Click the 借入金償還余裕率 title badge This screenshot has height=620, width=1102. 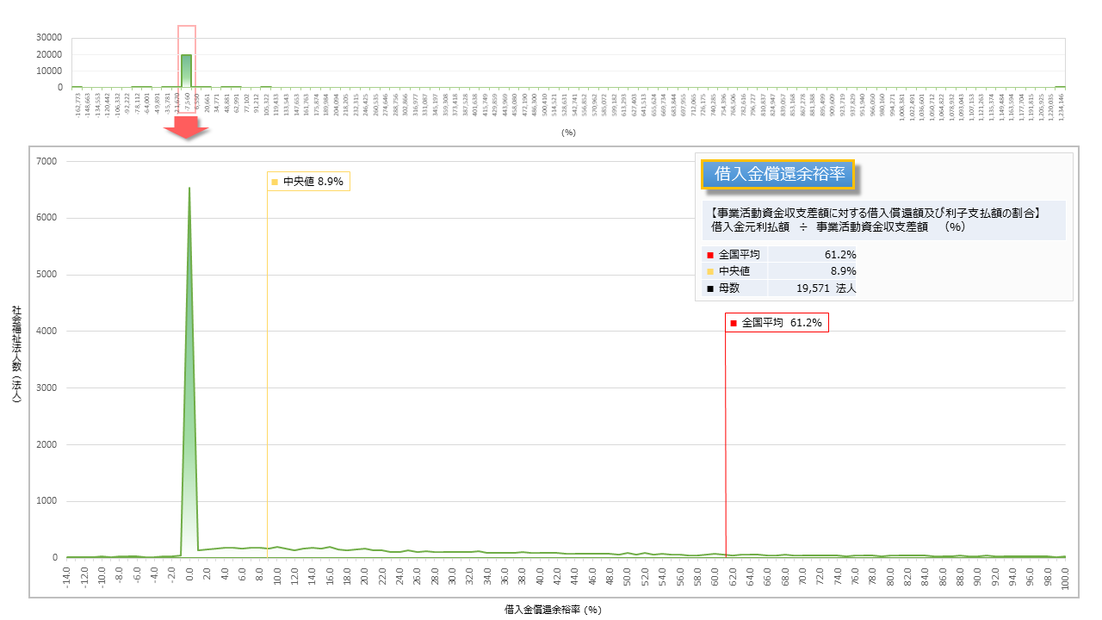pyautogui.click(x=777, y=174)
